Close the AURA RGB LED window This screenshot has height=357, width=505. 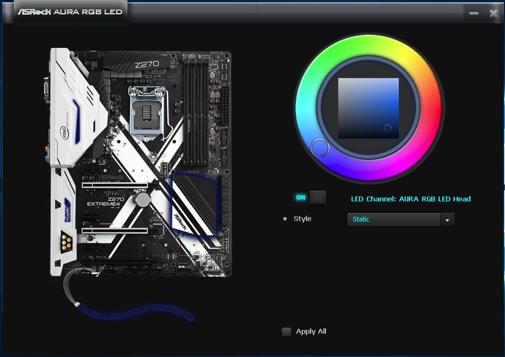[x=493, y=13]
